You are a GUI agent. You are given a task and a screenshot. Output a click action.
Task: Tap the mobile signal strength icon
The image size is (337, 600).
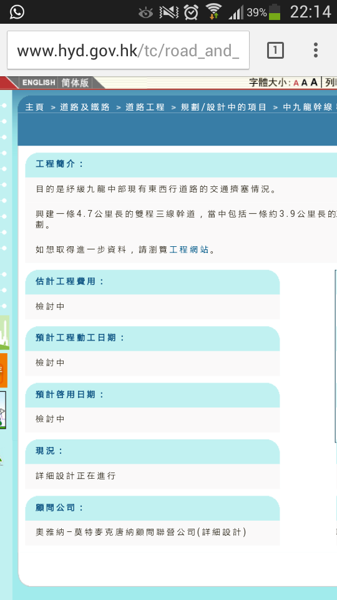236,12
